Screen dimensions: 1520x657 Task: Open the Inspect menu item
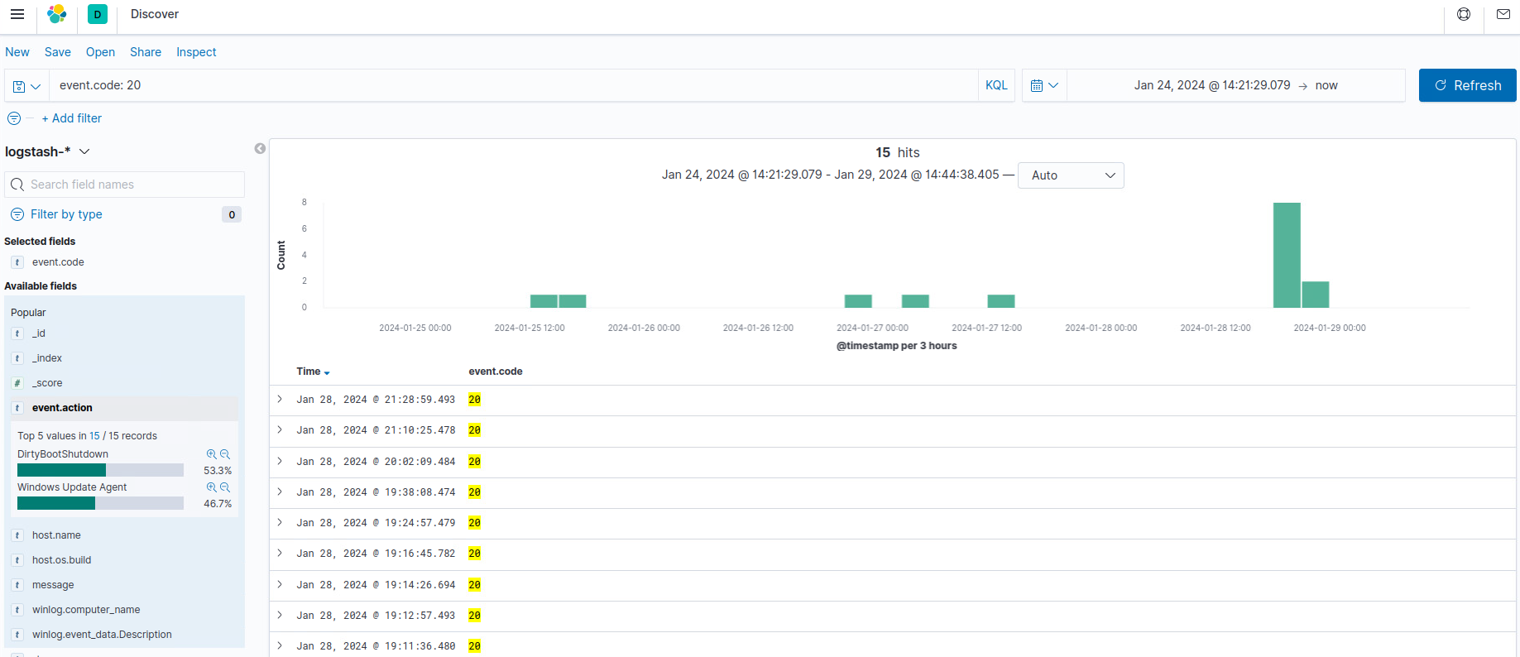pyautogui.click(x=196, y=52)
